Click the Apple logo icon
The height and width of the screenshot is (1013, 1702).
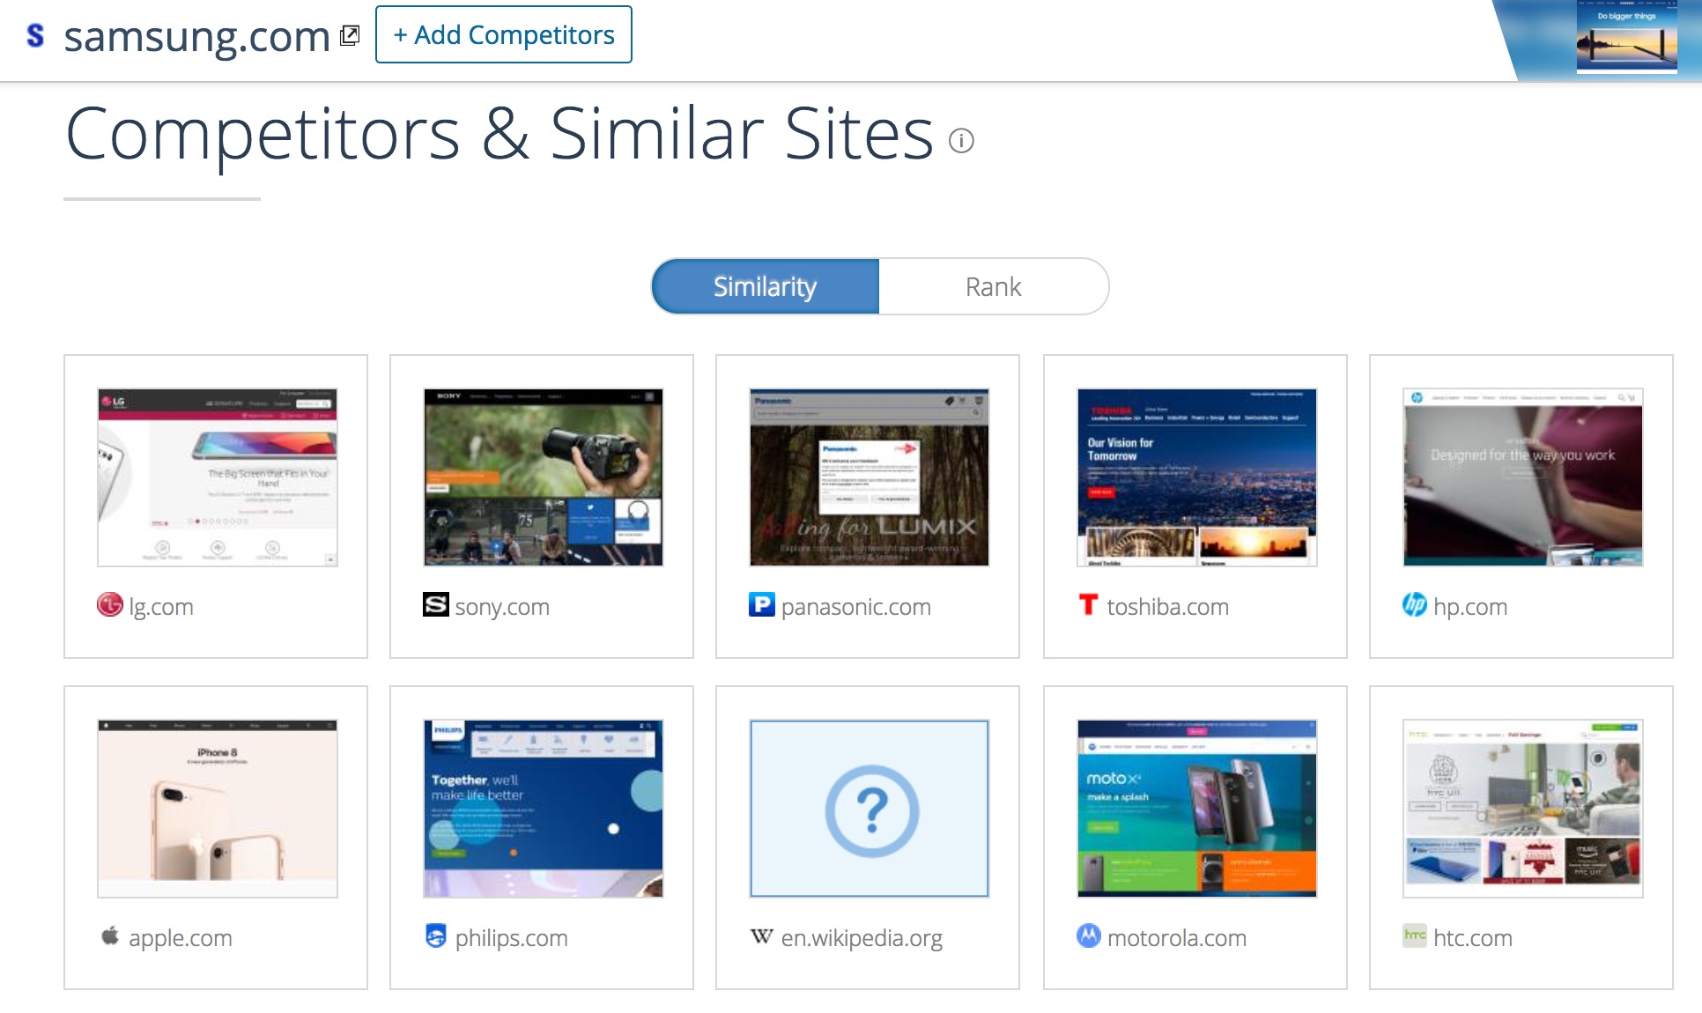(110, 935)
